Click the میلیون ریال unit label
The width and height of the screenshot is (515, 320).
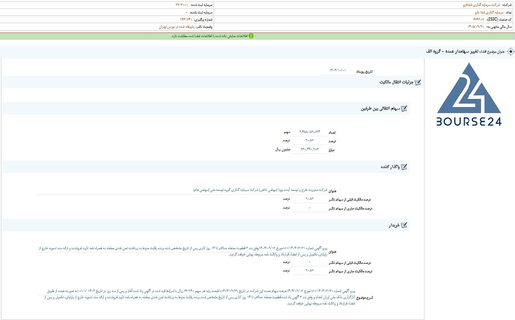(x=282, y=150)
